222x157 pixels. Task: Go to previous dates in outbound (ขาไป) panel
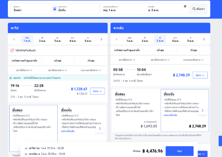tap(14, 39)
